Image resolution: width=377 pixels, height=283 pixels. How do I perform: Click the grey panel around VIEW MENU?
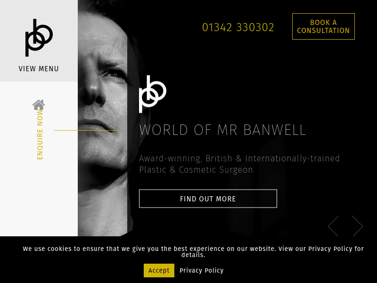pos(39,41)
